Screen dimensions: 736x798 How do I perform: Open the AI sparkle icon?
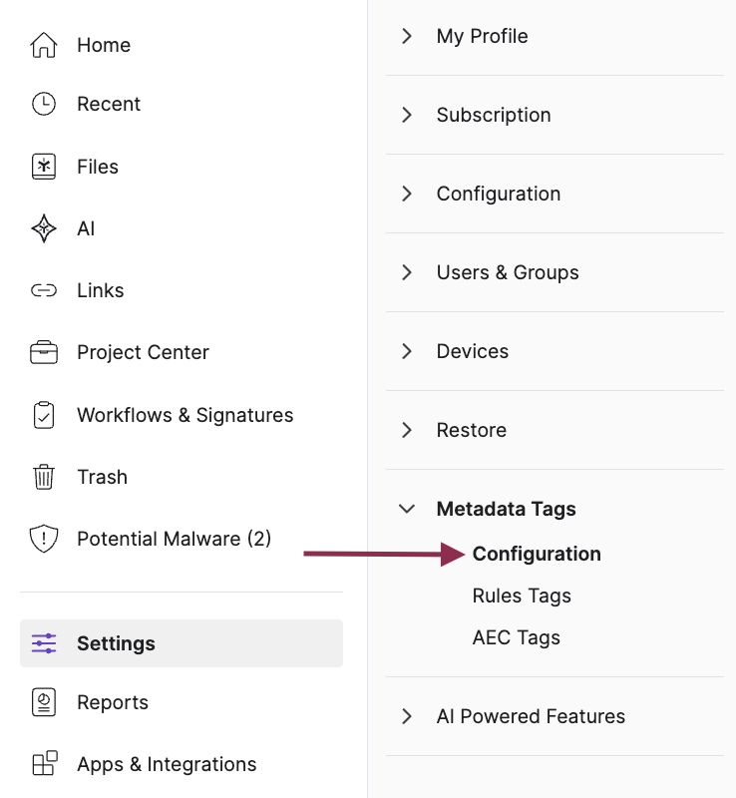[44, 228]
